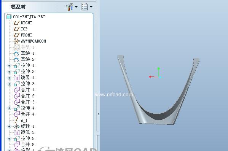Open the model tree show list icon
The height and width of the screenshot is (151, 228).
(85, 7)
